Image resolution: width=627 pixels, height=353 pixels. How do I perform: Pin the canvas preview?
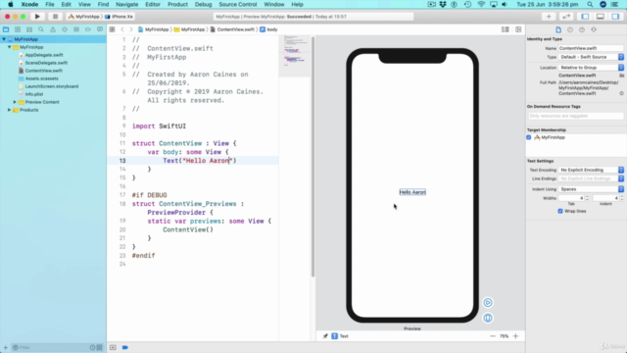[325, 336]
